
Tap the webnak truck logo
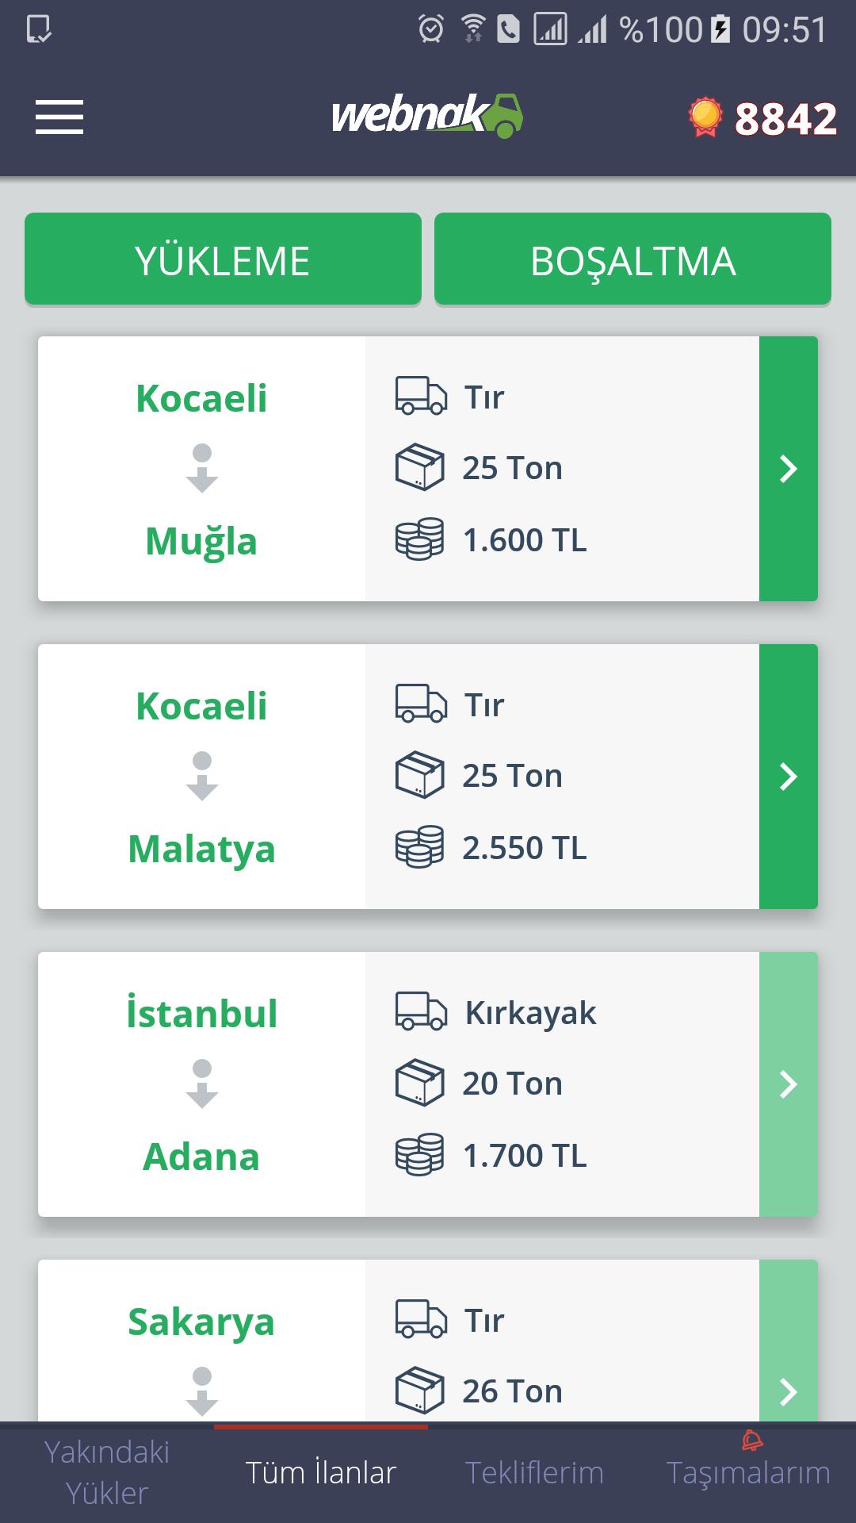427,116
